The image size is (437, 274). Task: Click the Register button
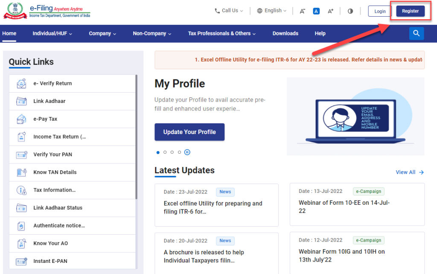click(x=410, y=11)
